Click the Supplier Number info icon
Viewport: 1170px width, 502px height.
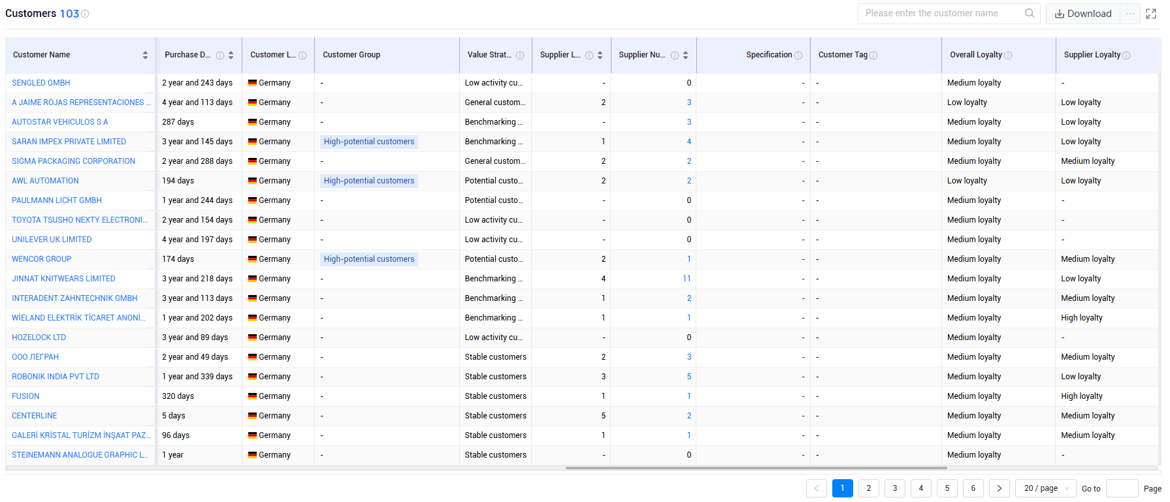pos(675,55)
